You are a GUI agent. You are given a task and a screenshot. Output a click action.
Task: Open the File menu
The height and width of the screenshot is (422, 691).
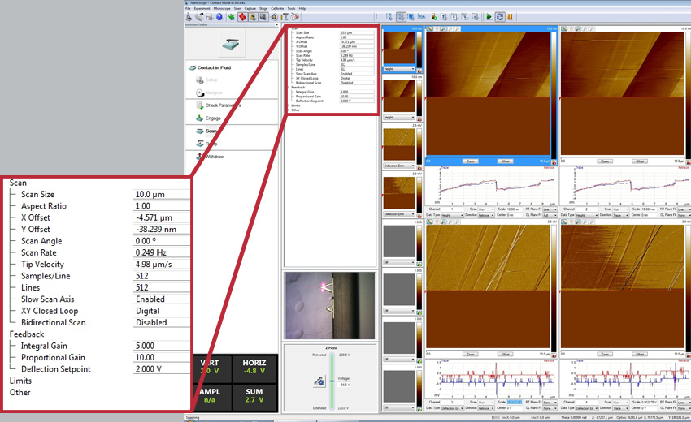click(188, 8)
